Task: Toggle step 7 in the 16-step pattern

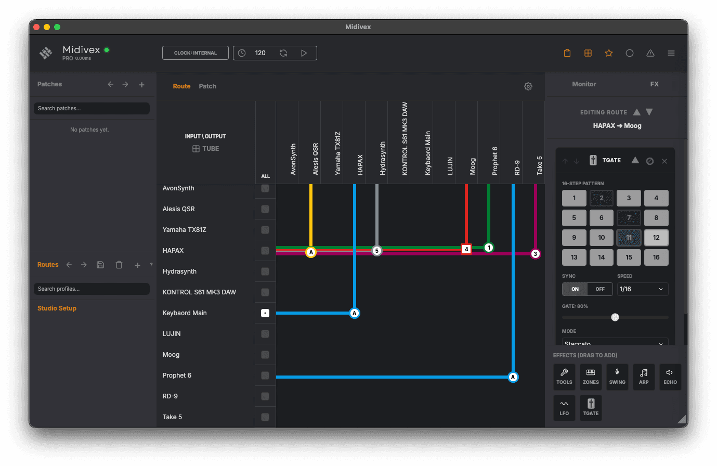Action: tap(629, 217)
